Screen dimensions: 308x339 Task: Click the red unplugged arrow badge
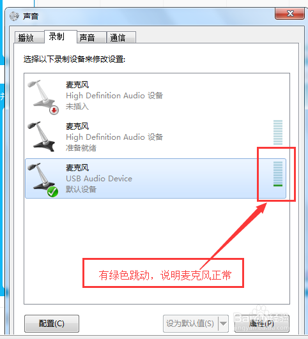point(54,110)
